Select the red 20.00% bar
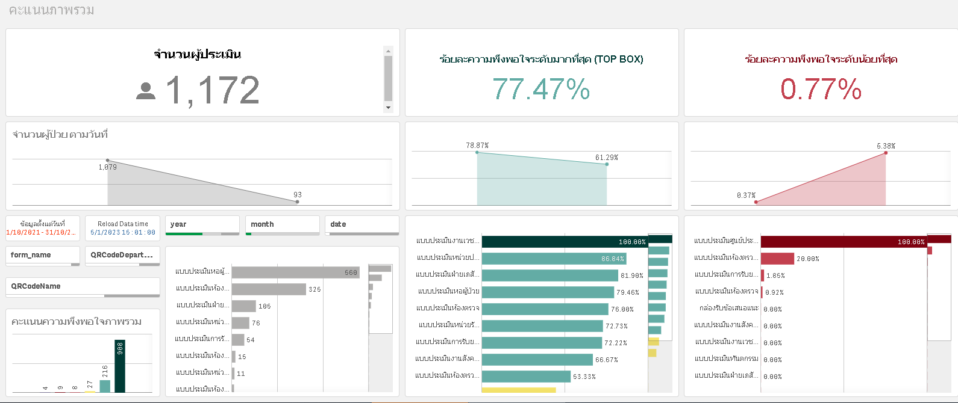Viewport: 958px width, 403px height. pyautogui.click(x=777, y=259)
